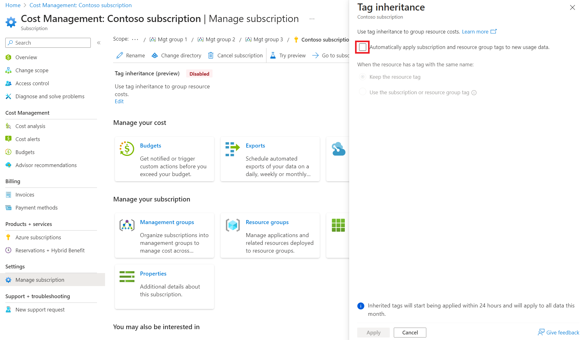The width and height of the screenshot is (584, 340).
Task: Open Cost analysis in sidebar
Action: point(30,126)
